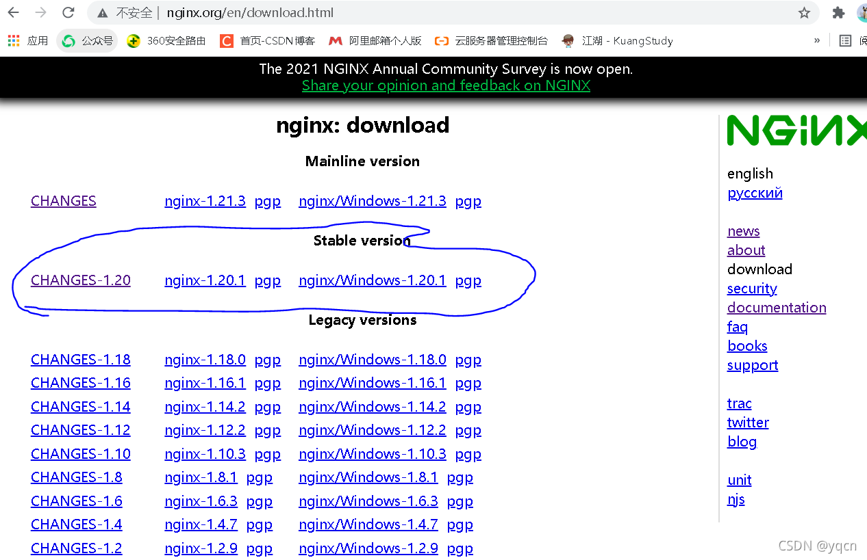Open the documentation menu link
This screenshot has width=867, height=560.
(x=777, y=308)
